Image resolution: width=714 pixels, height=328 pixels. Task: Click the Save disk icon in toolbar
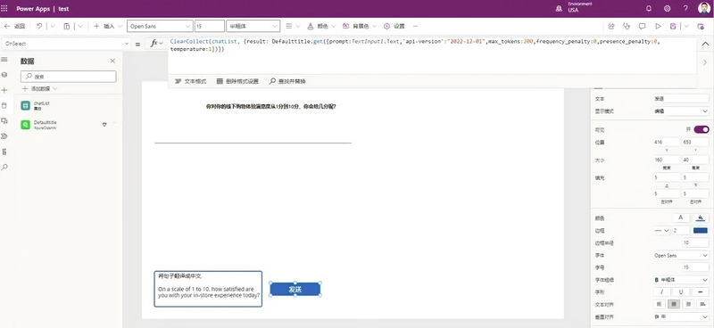click(673, 27)
